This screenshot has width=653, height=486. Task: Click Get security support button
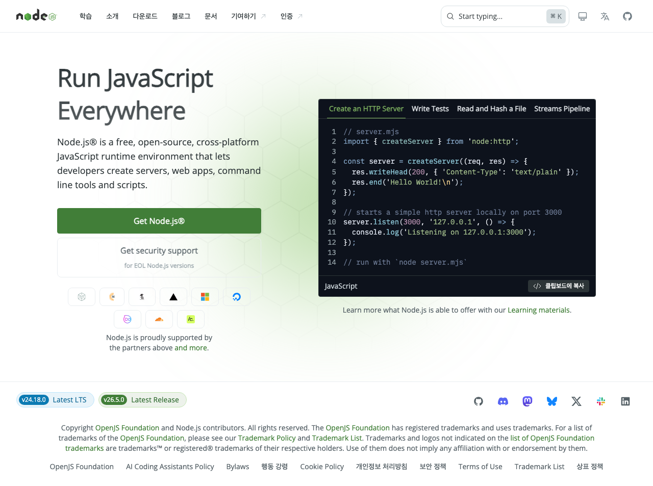tap(159, 258)
